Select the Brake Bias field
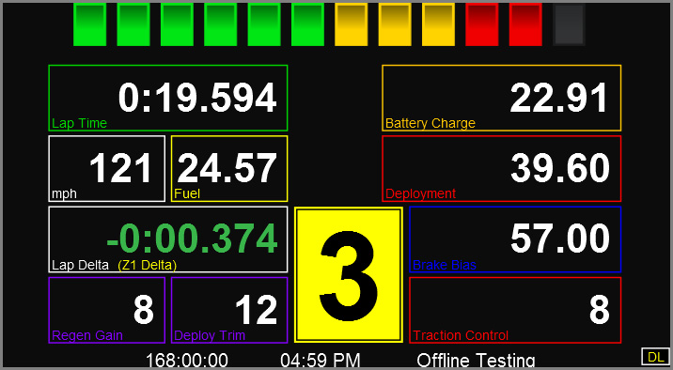Viewport: 673px width, 370px height. 515,239
